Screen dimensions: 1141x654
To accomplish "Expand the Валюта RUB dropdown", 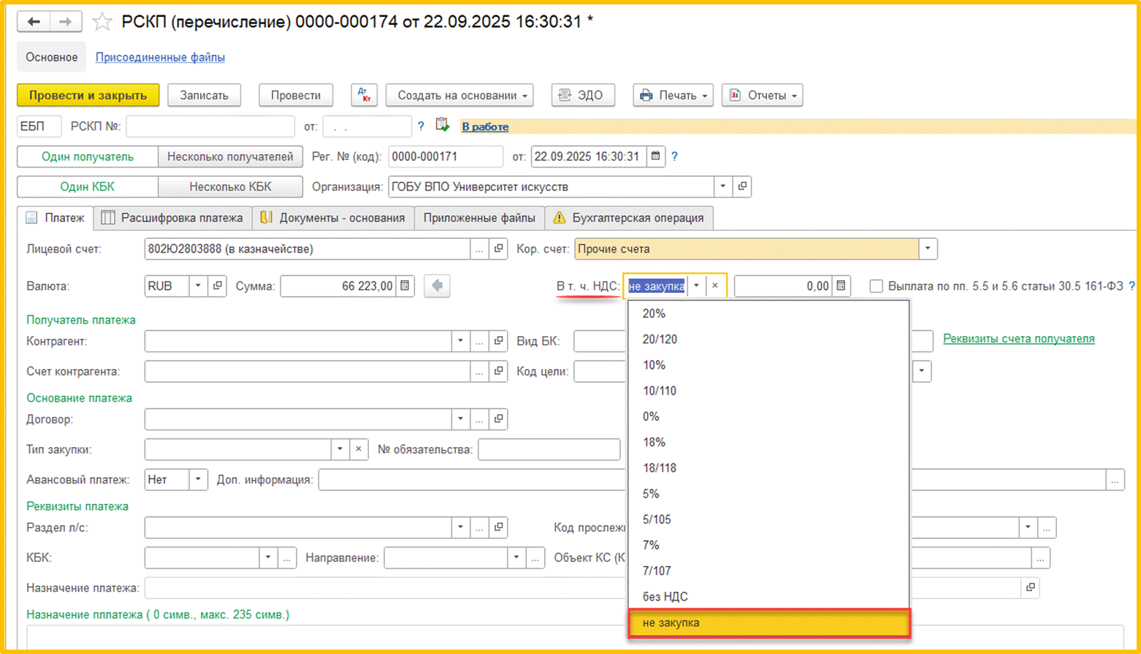I will click(x=198, y=286).
